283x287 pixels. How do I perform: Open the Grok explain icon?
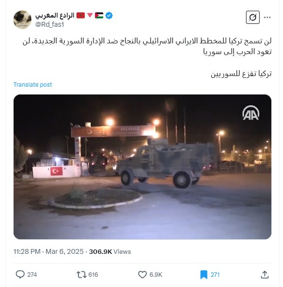[252, 18]
